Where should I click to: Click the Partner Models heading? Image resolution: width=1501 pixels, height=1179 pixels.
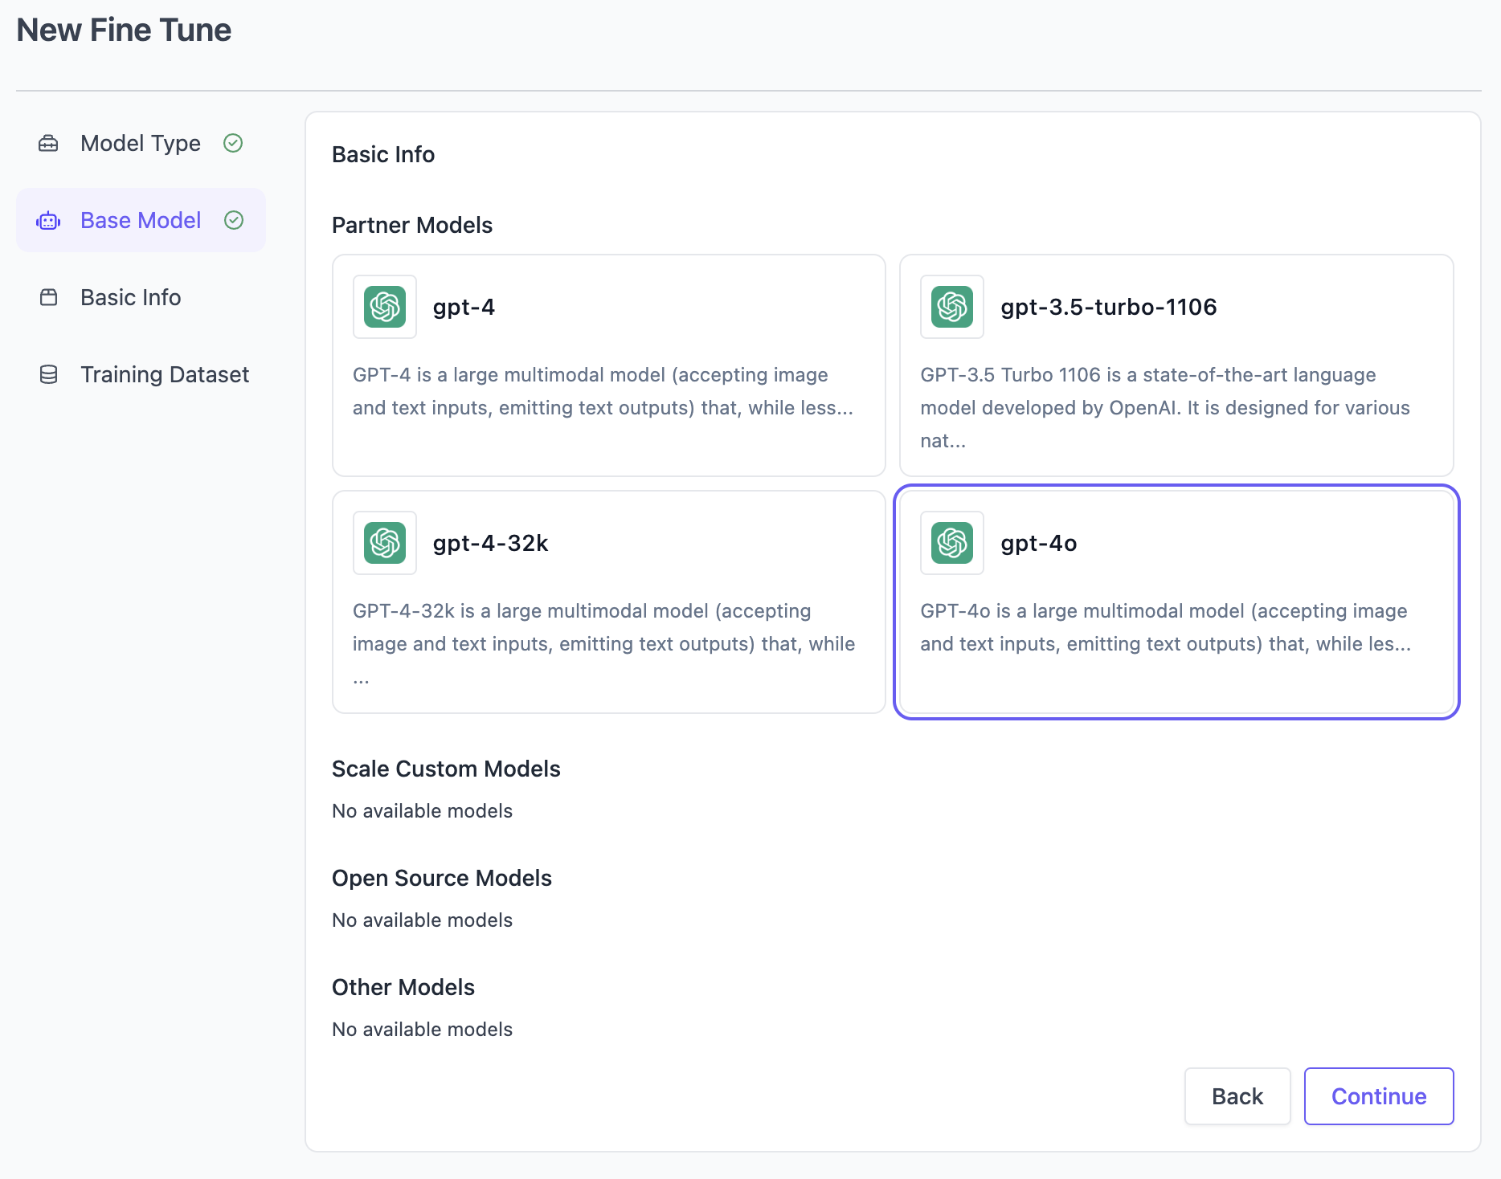coord(412,225)
